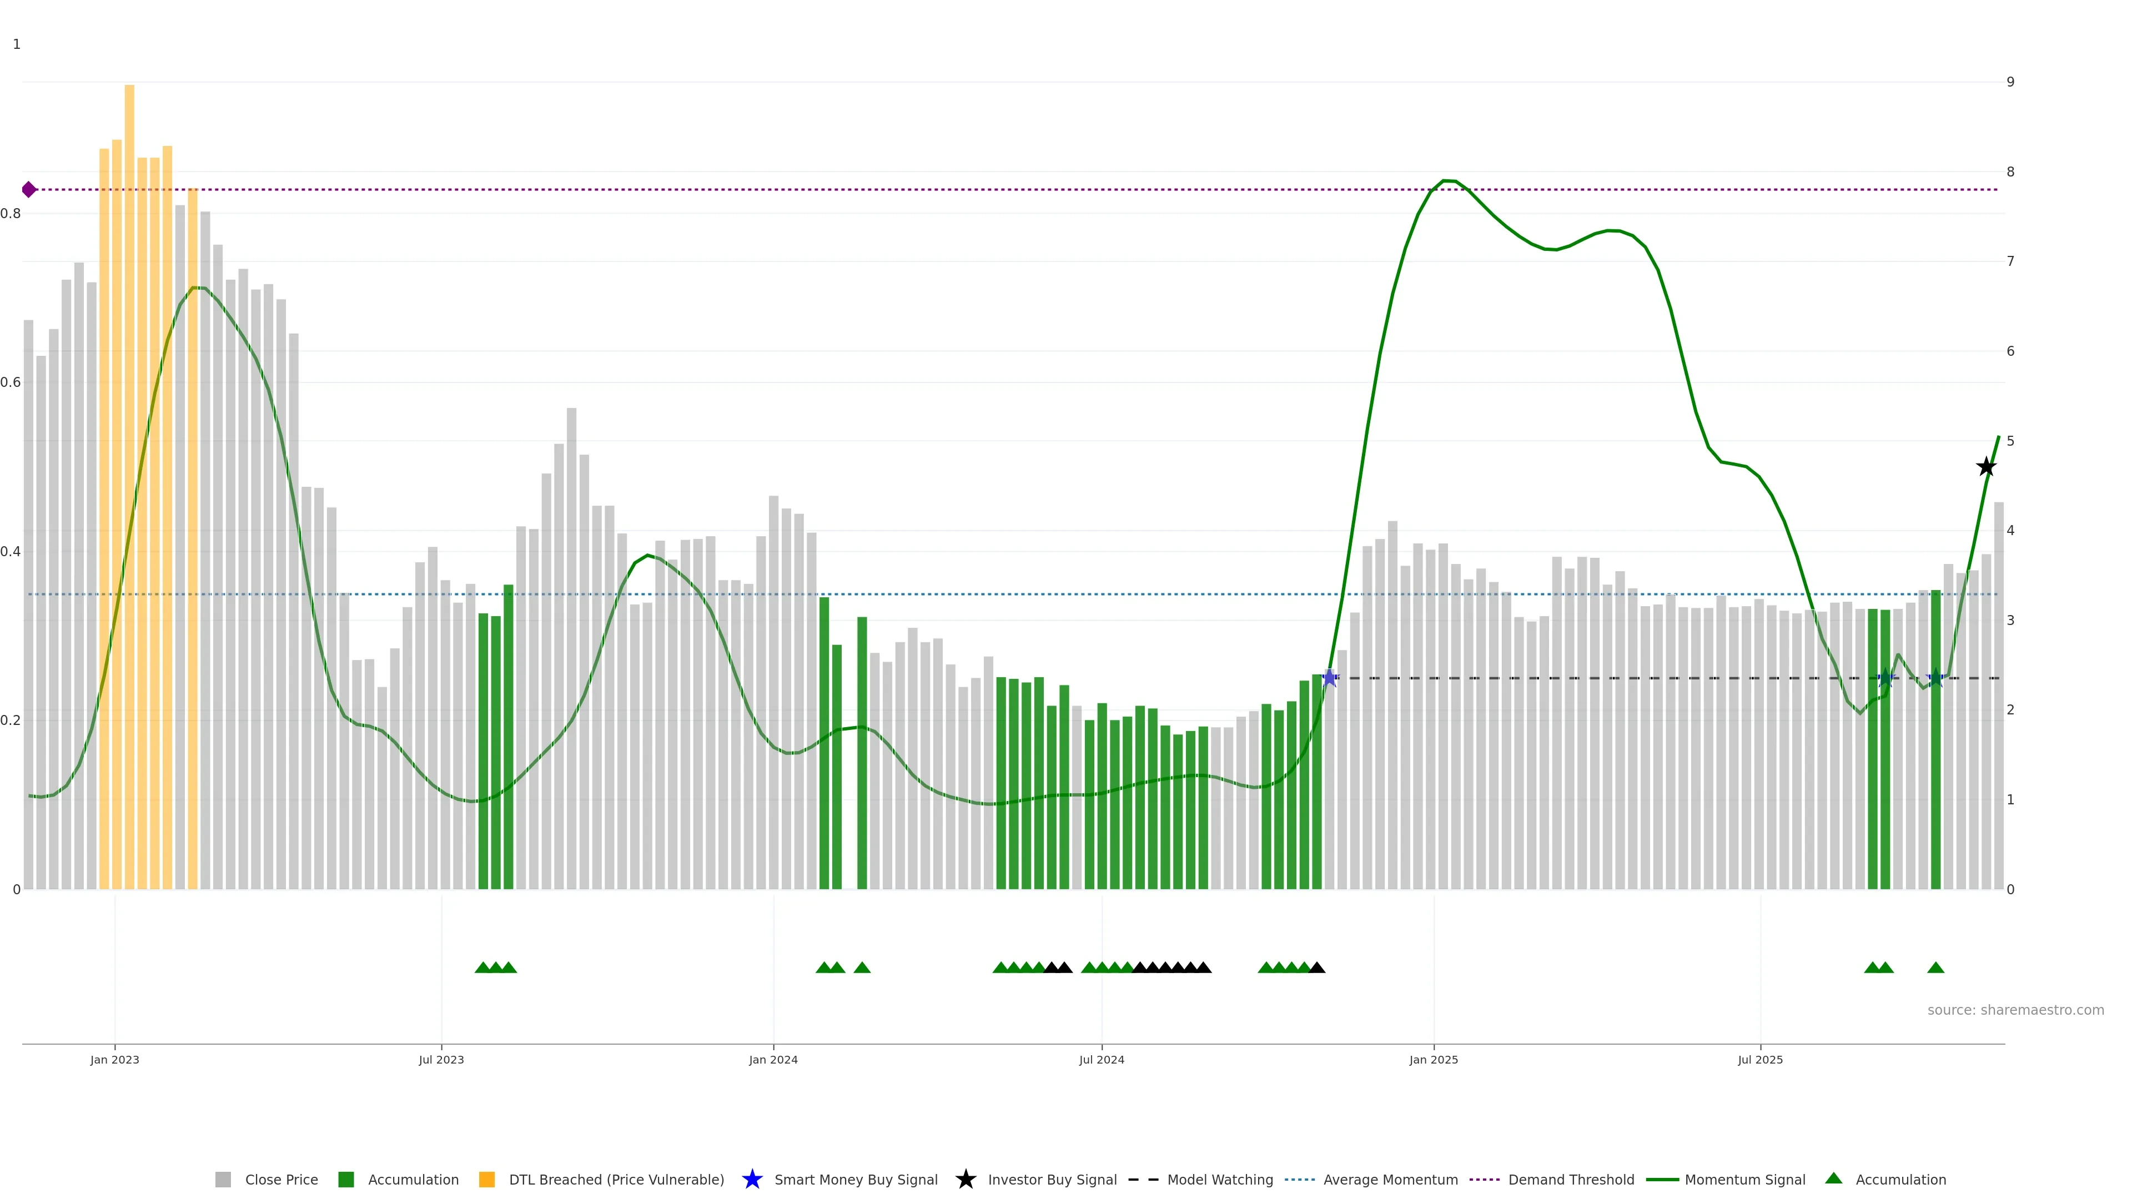Toggle Model Watching legend entry
Screen dimensions: 2132x1199
pos(1220,1179)
